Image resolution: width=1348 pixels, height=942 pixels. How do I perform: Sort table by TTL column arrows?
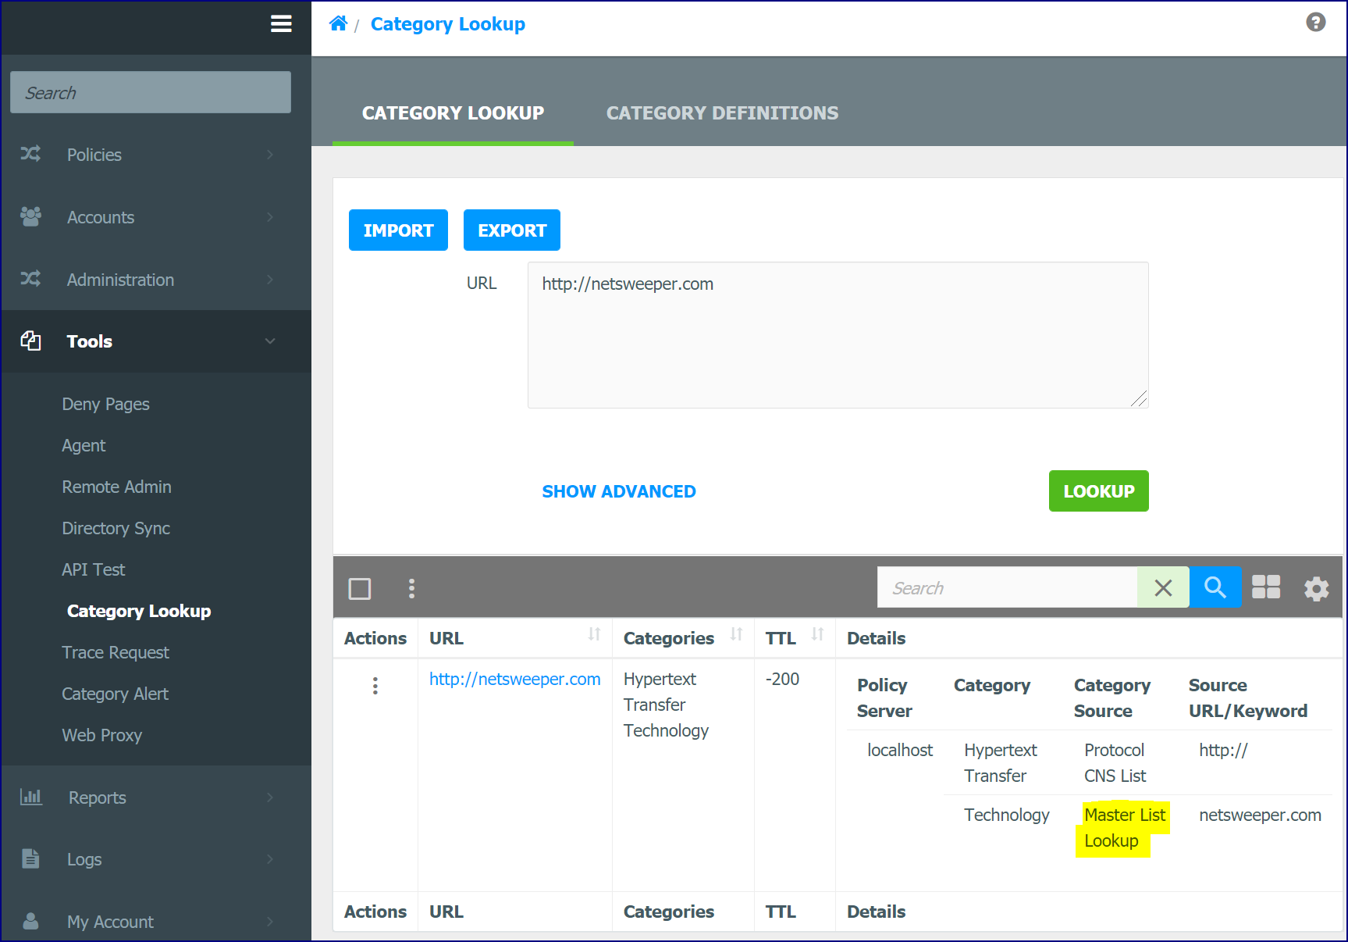tap(817, 634)
